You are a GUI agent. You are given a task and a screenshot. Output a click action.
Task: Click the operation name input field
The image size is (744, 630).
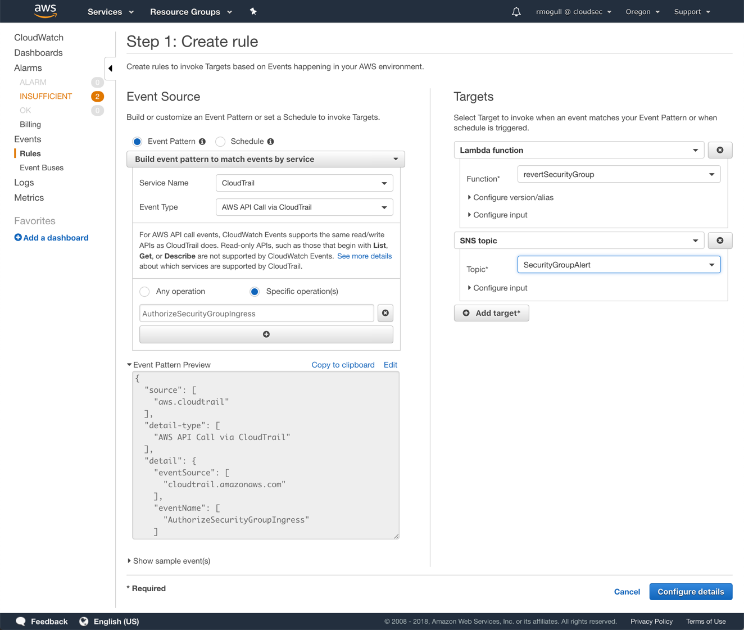pos(257,314)
